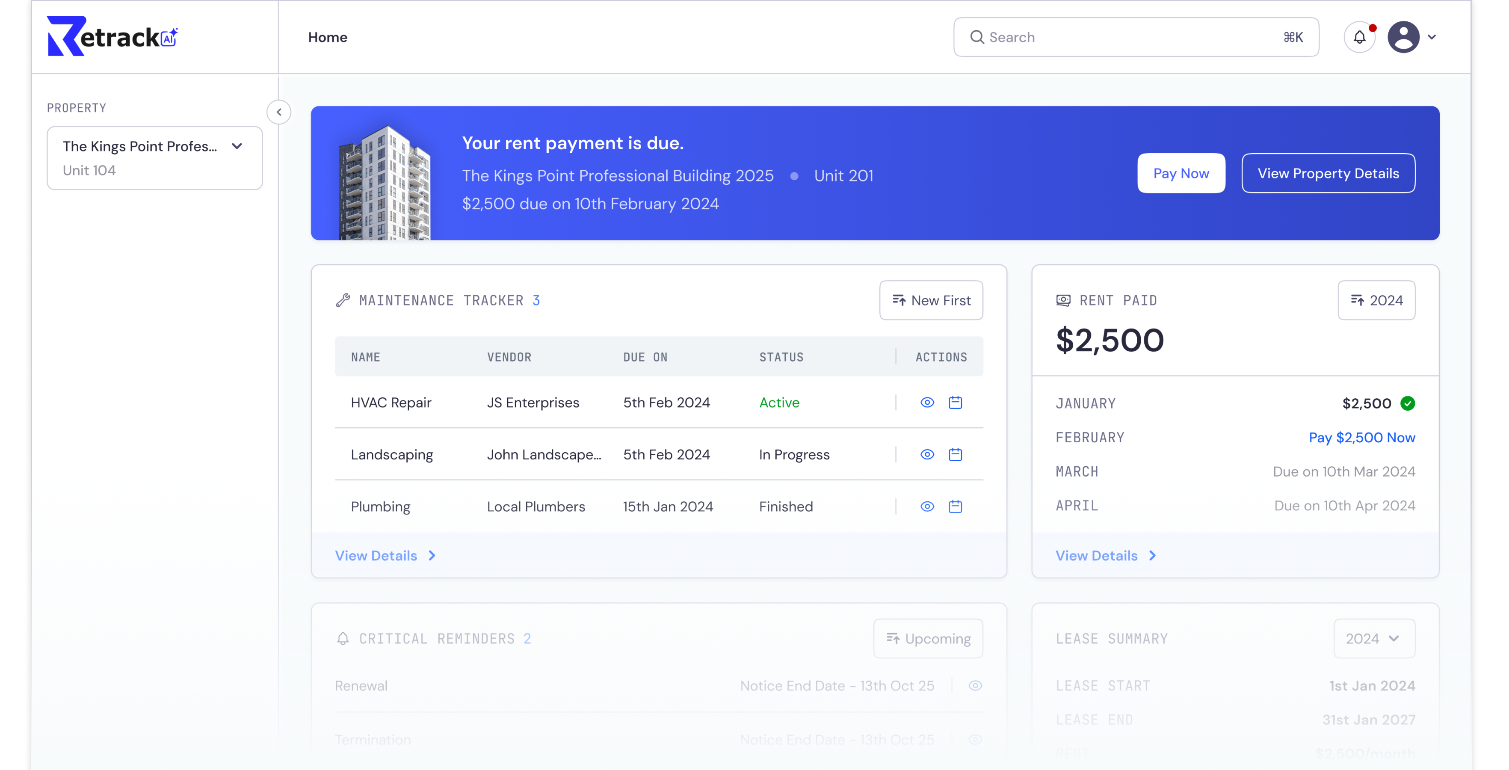View the Renewal reminder with the eye icon
Screen dimensions: 1509x770
click(975, 686)
